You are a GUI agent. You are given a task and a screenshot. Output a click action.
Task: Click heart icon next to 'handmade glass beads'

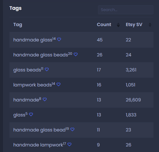(76, 54)
